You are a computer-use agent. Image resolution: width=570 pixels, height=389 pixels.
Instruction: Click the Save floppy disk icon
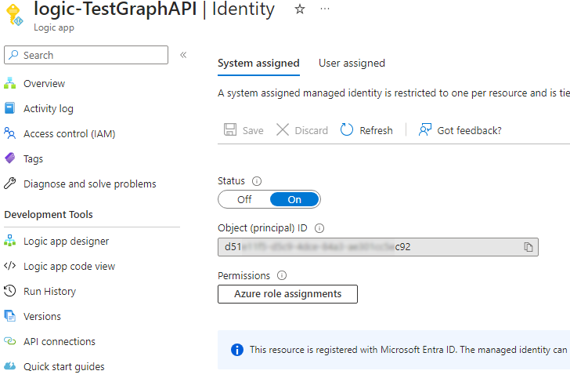pyautogui.click(x=230, y=129)
